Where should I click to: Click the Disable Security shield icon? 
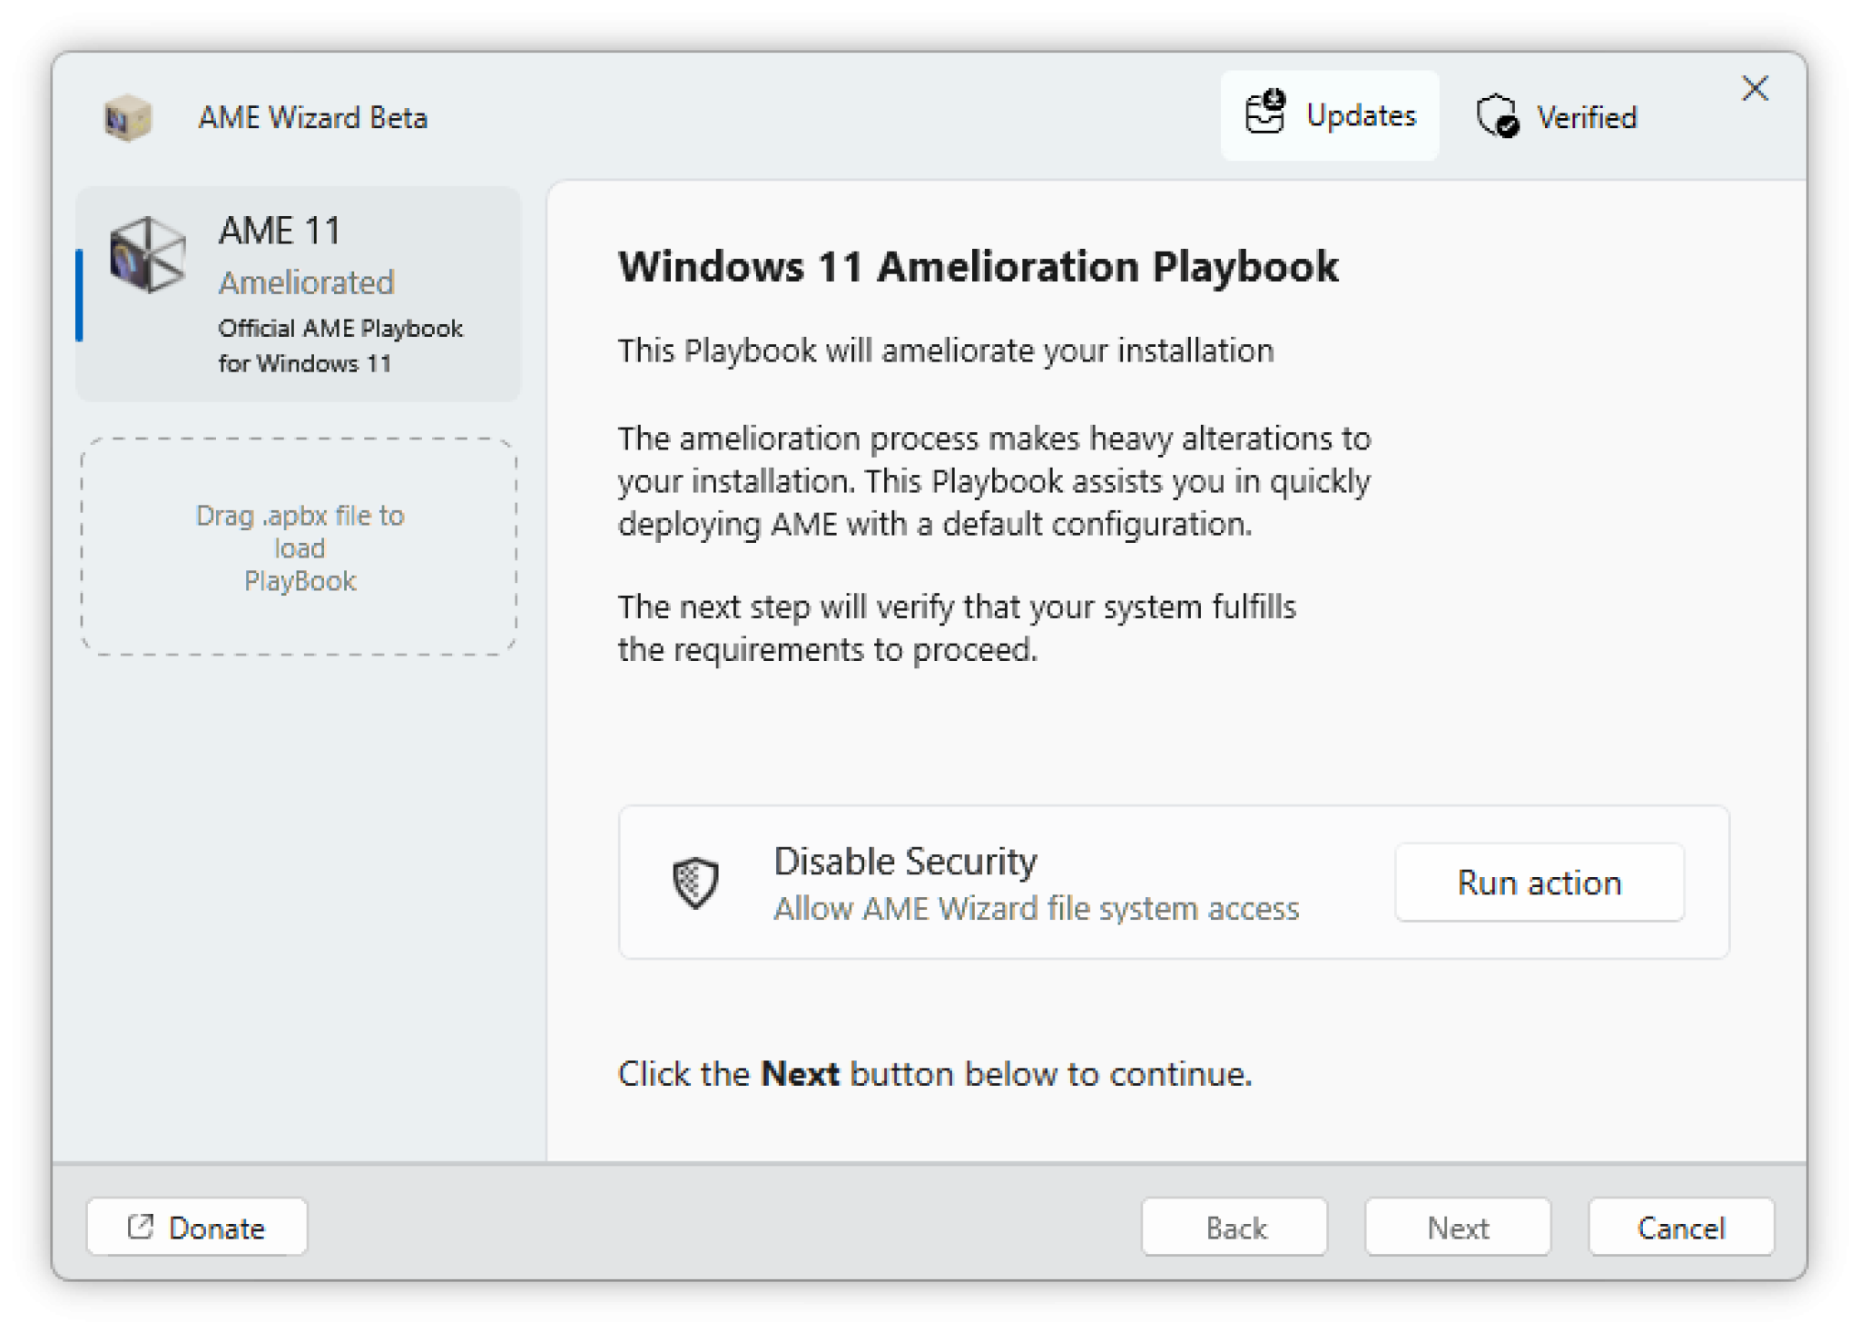[x=695, y=882]
